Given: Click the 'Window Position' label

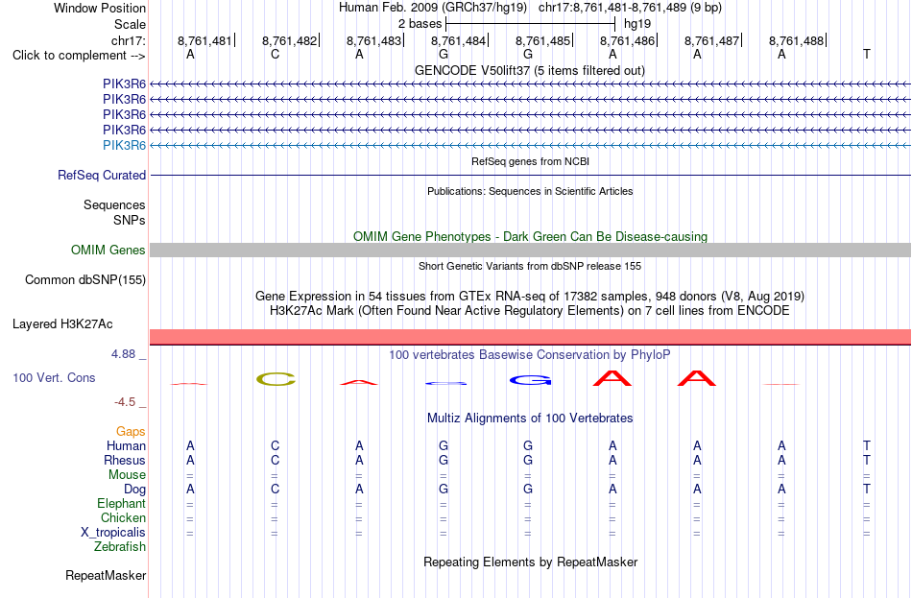Looking at the screenshot, I should coord(100,8).
